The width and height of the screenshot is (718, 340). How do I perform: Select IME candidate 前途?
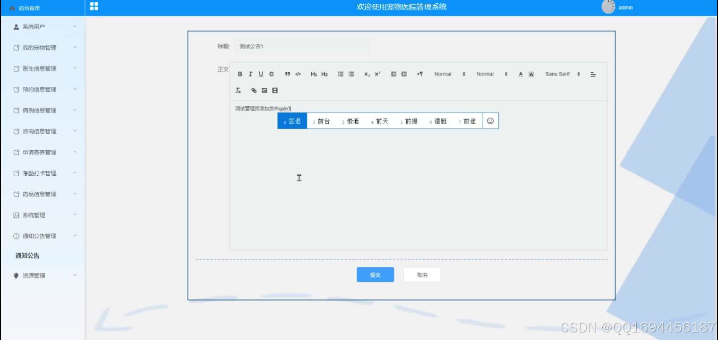click(x=467, y=121)
